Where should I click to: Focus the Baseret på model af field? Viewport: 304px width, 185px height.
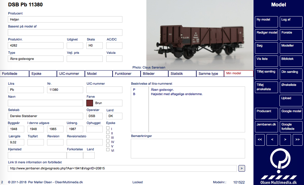65,32
